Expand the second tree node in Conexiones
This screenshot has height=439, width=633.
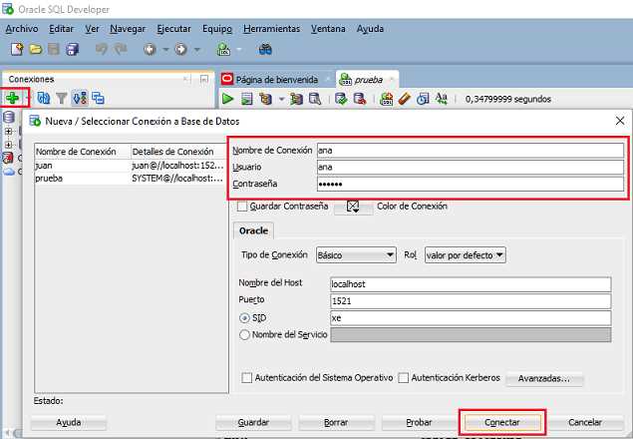8,145
